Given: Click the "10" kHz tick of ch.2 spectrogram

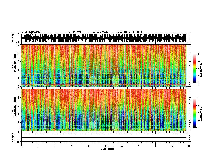Looking at the screenshot, I should point(18,89).
